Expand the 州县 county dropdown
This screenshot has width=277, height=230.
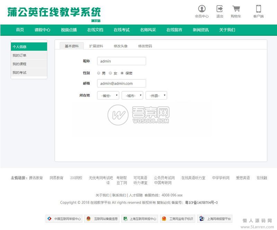pos(156,95)
